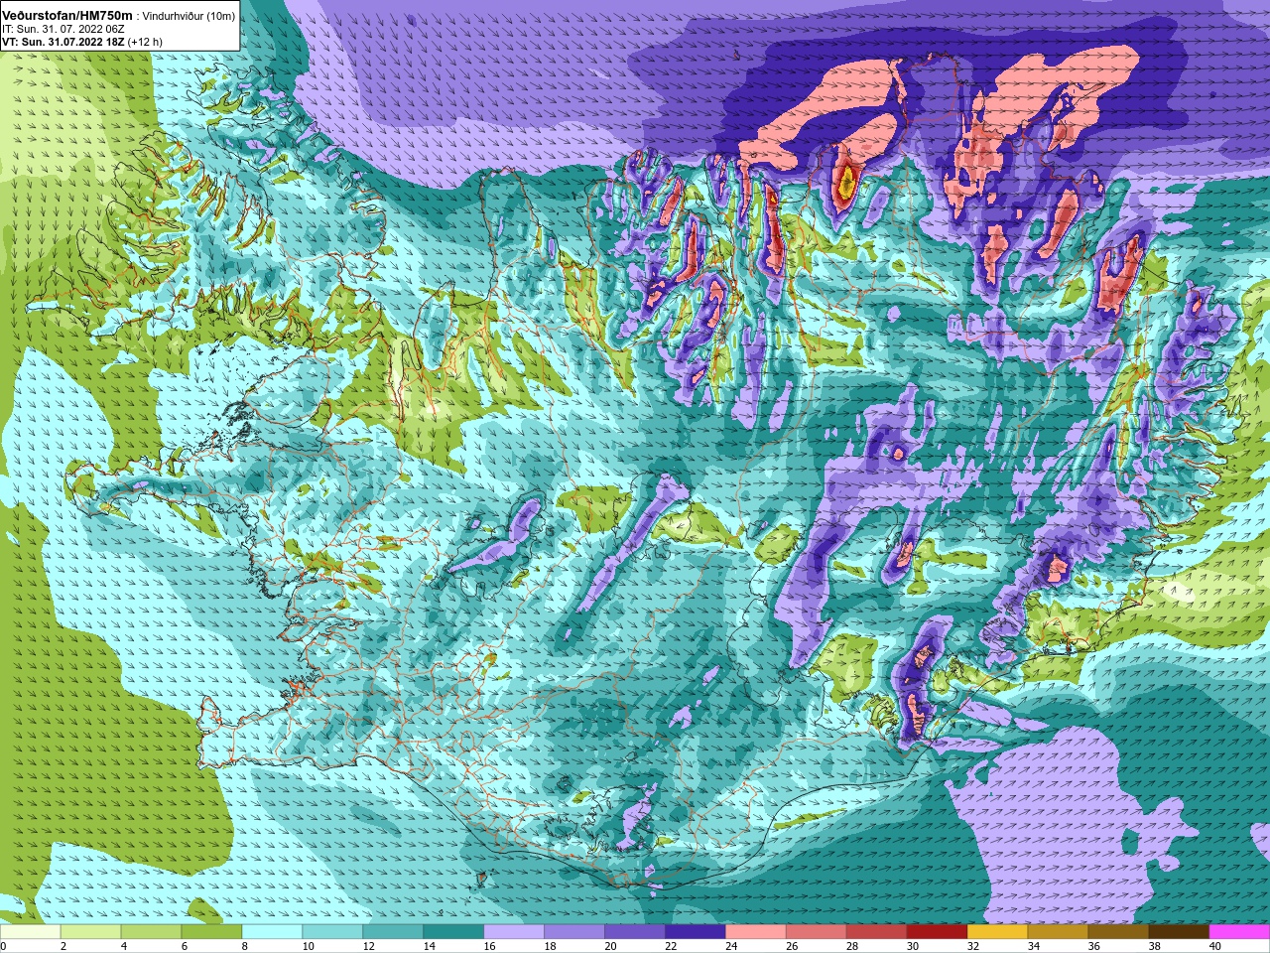Click the (+12 h) forecast offset text
Screen dimensions: 1270x953
(x=145, y=42)
